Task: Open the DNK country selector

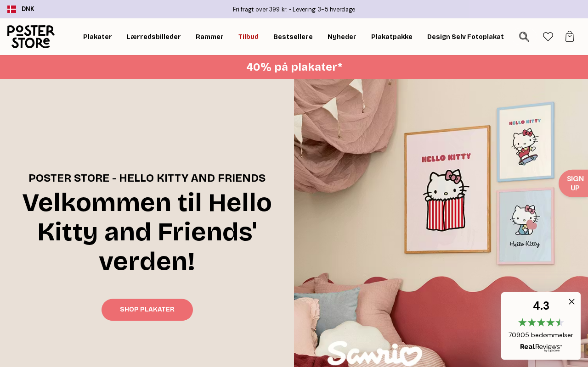Action: click(28, 9)
